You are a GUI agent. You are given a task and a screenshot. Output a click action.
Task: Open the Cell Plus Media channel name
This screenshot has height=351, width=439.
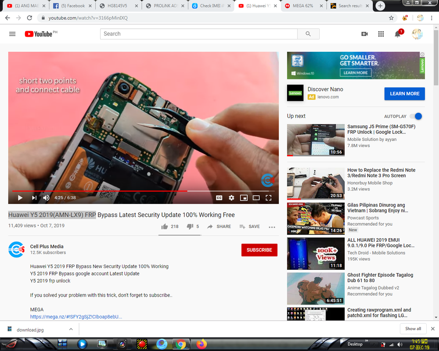[47, 246]
